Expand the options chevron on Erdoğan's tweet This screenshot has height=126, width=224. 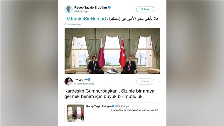[158, 10]
